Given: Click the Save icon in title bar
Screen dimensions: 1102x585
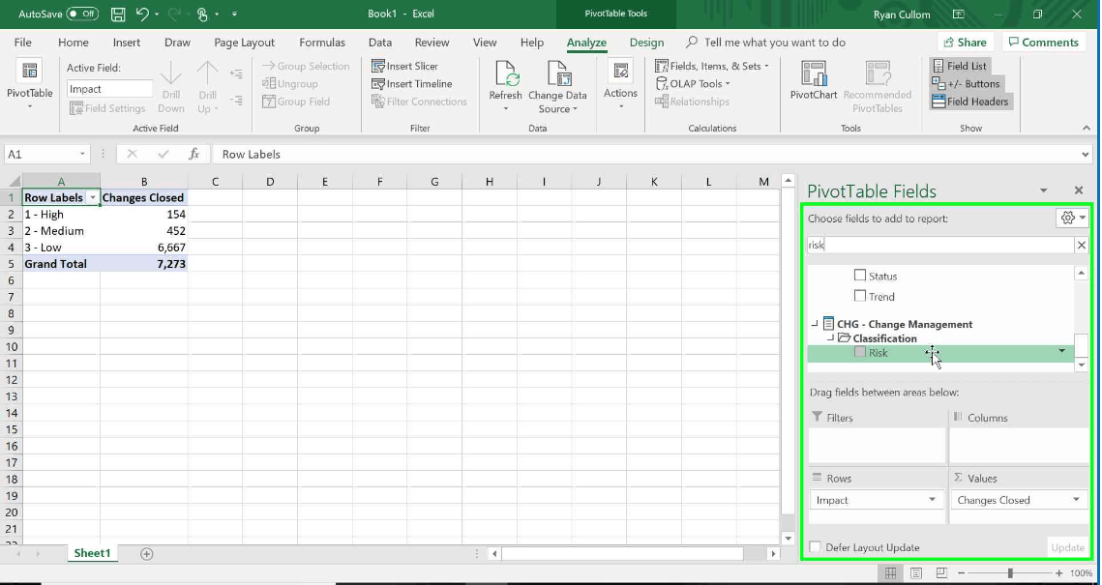Looking at the screenshot, I should (x=118, y=15).
